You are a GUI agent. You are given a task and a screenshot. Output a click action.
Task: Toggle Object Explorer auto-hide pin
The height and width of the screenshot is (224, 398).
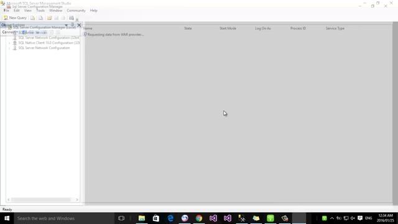pos(72,25)
